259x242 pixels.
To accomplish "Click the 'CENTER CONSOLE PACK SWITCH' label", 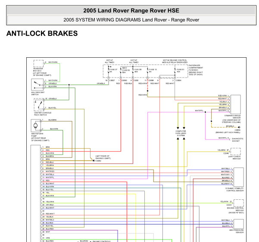I will point(43,114).
